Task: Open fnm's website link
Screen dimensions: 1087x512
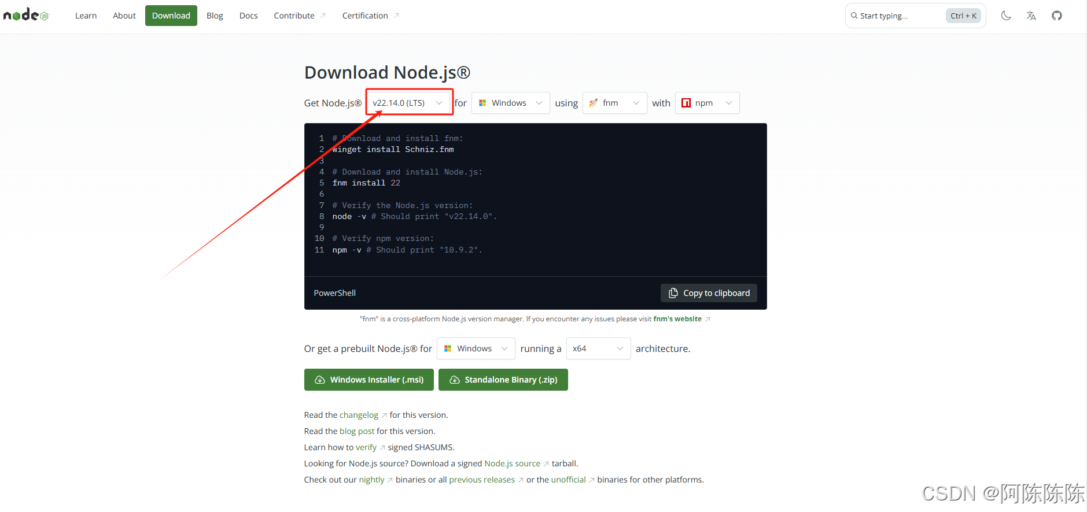Action: point(677,319)
